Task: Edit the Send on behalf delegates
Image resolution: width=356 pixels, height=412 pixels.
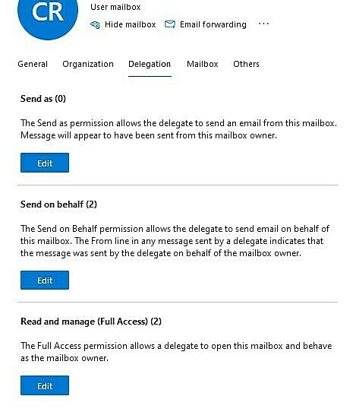Action: [45, 280]
